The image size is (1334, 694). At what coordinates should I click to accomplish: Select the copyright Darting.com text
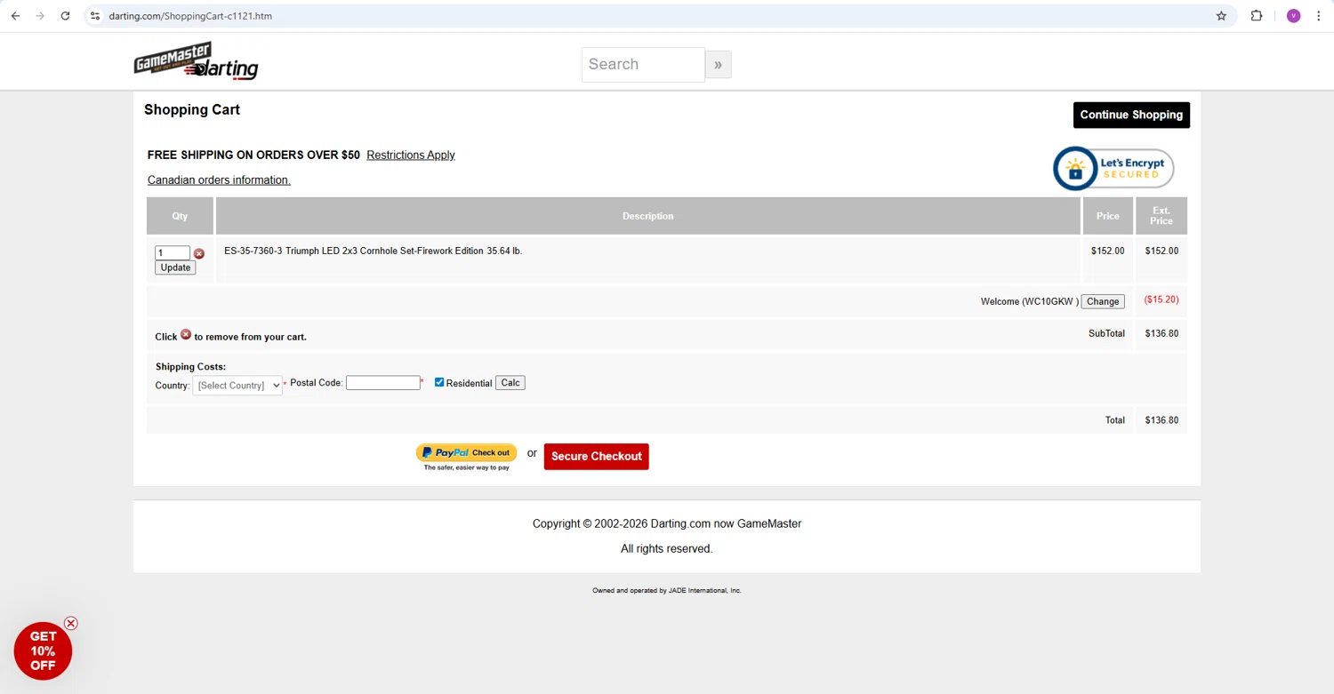pos(667,523)
